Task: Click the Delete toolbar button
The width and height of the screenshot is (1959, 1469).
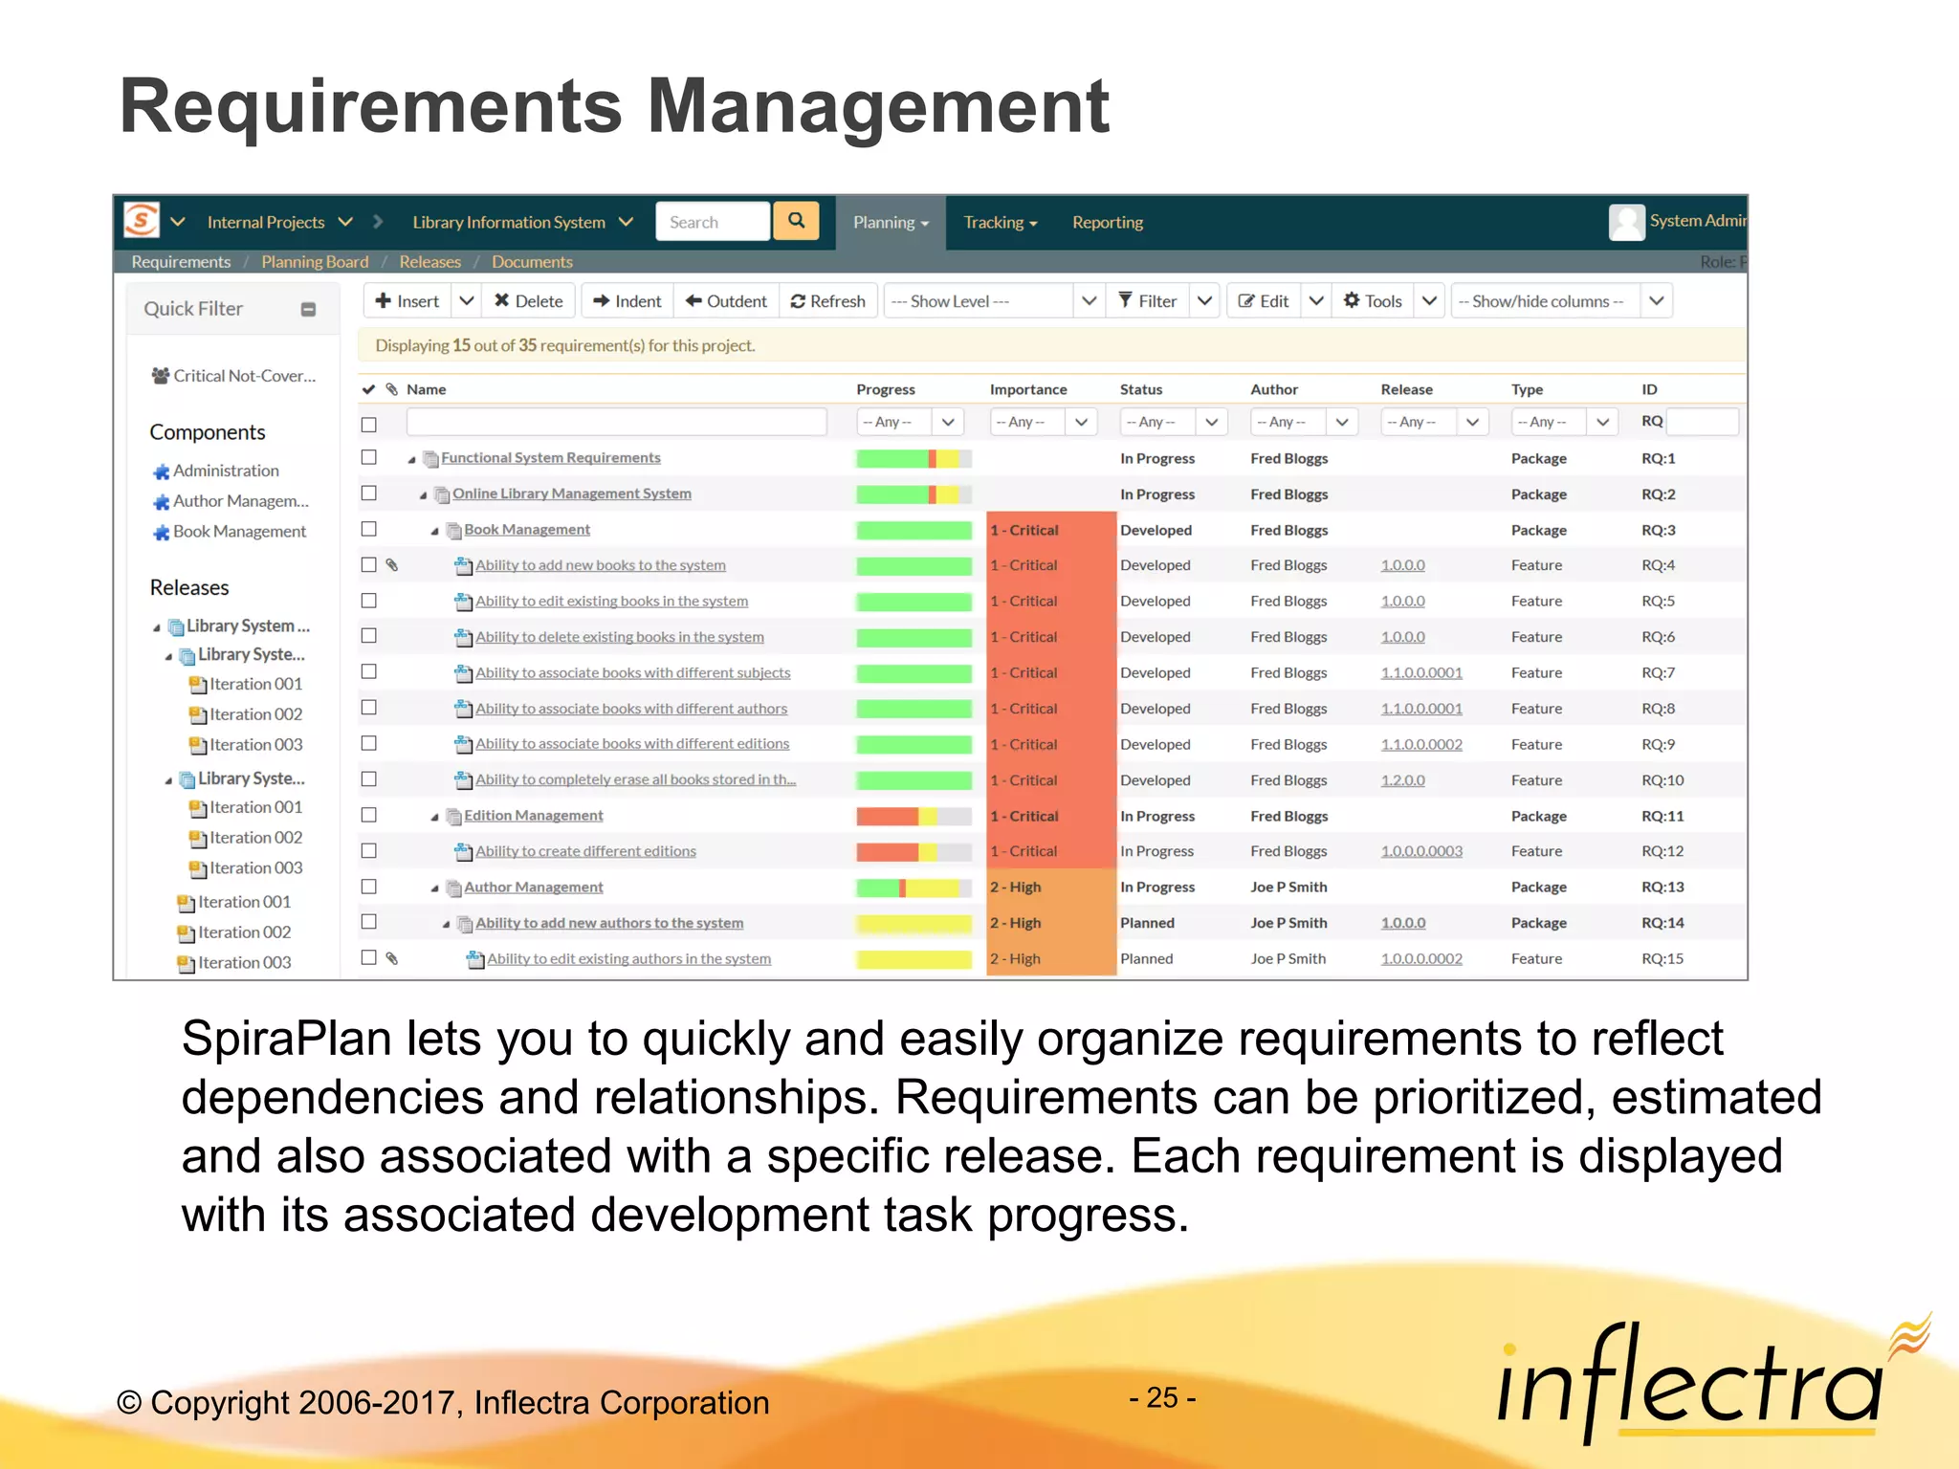Action: [529, 301]
